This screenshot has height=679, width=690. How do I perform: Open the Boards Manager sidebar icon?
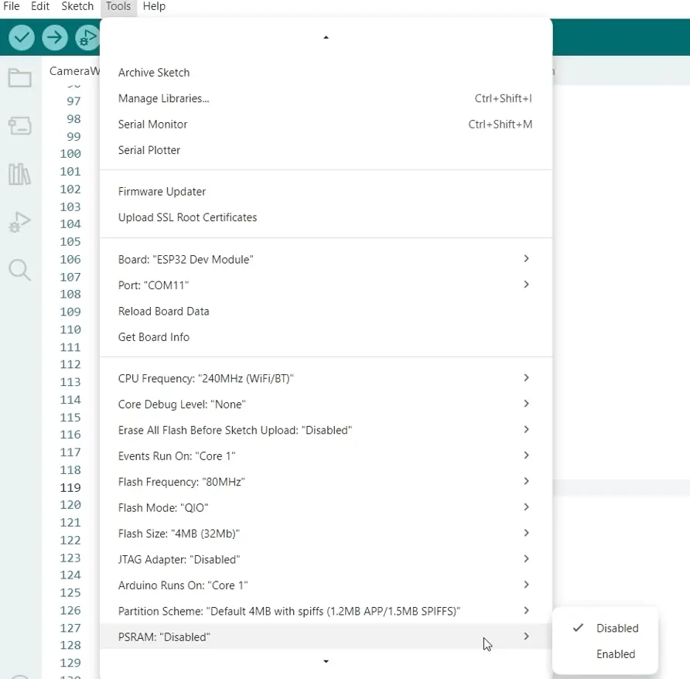click(21, 125)
